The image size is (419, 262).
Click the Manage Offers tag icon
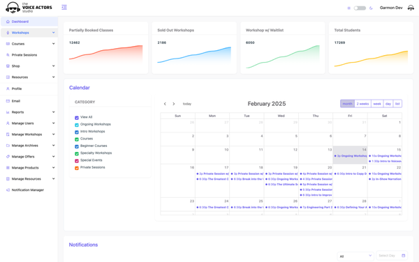(8, 157)
